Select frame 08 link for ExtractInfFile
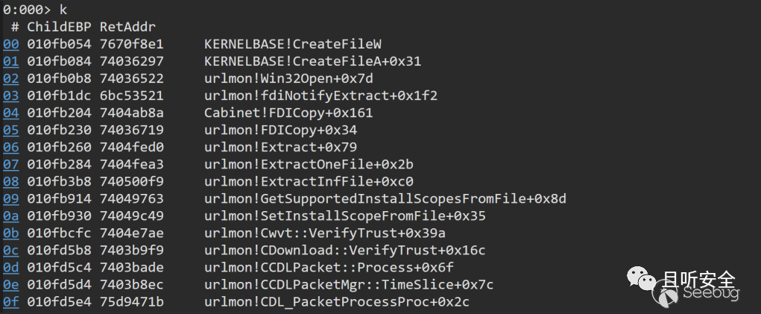This screenshot has height=314, width=761. [x=10, y=181]
